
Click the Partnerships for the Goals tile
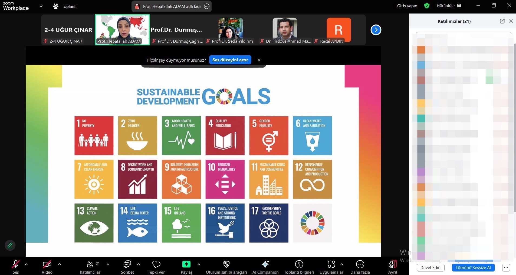(269, 223)
